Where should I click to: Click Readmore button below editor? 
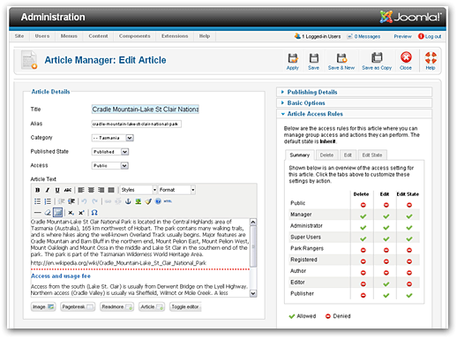[116, 307]
